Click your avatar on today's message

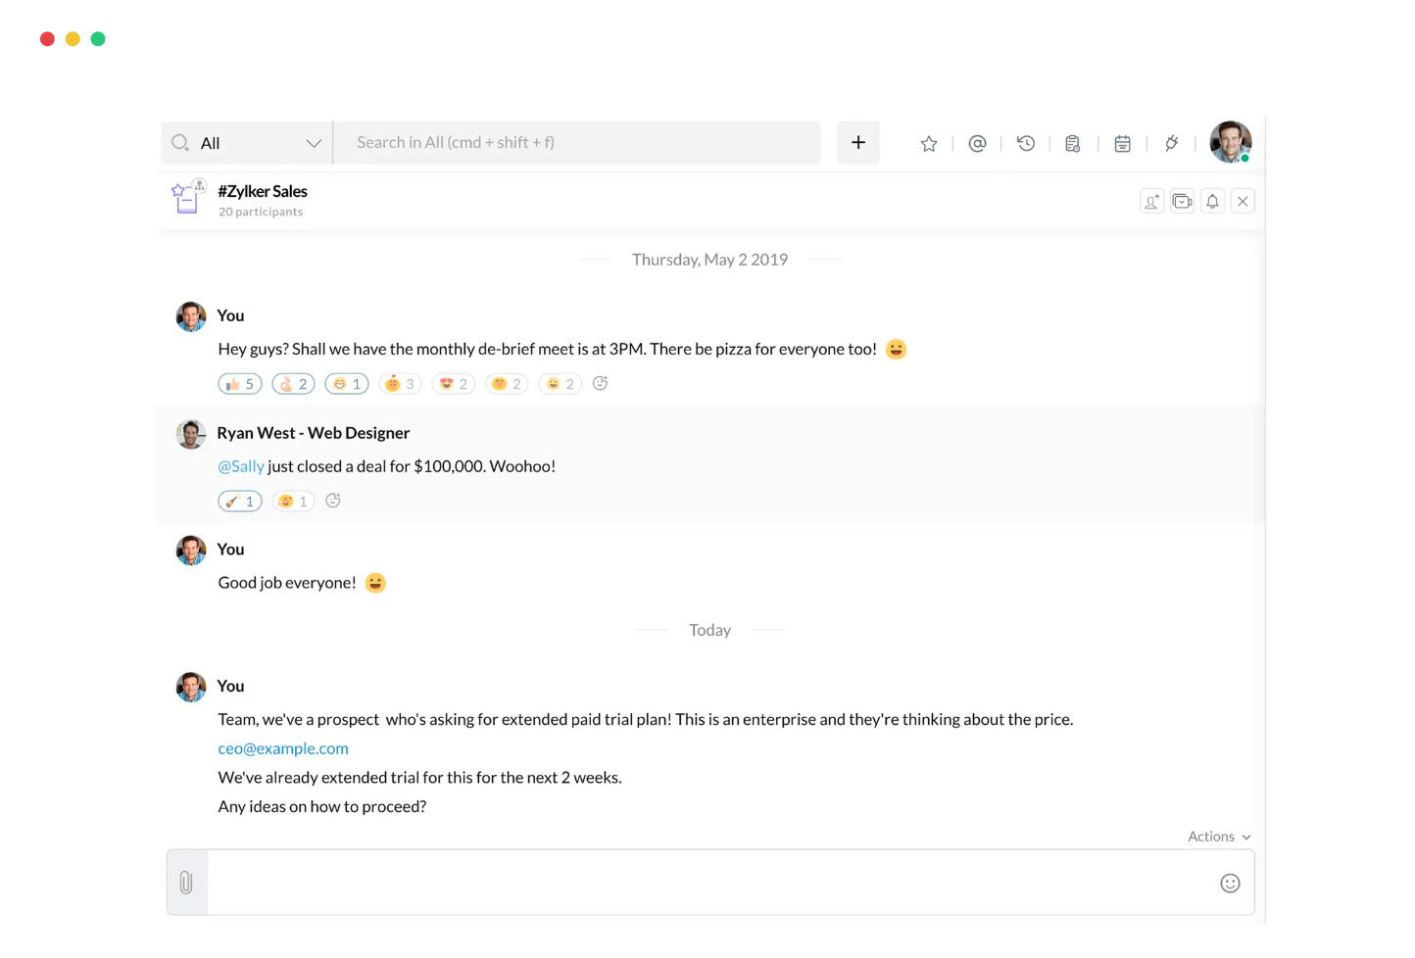click(191, 687)
